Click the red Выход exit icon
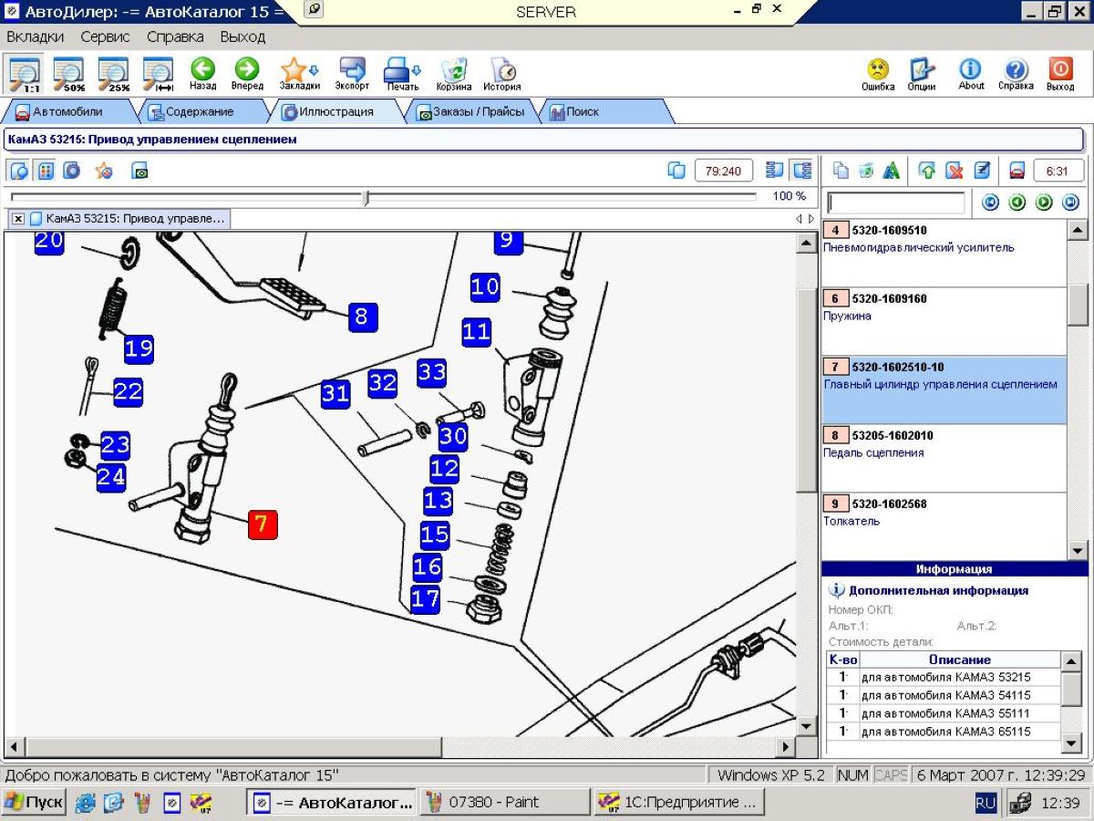 (x=1060, y=73)
